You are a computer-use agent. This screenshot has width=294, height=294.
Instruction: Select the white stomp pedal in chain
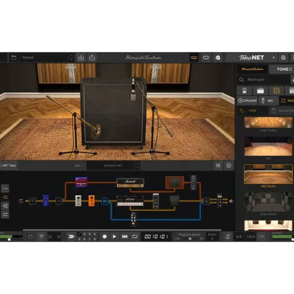point(78,201)
